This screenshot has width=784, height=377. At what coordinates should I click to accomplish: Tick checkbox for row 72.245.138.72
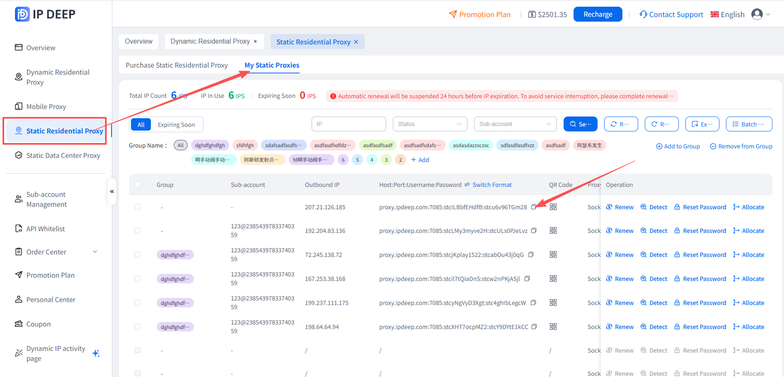point(138,254)
